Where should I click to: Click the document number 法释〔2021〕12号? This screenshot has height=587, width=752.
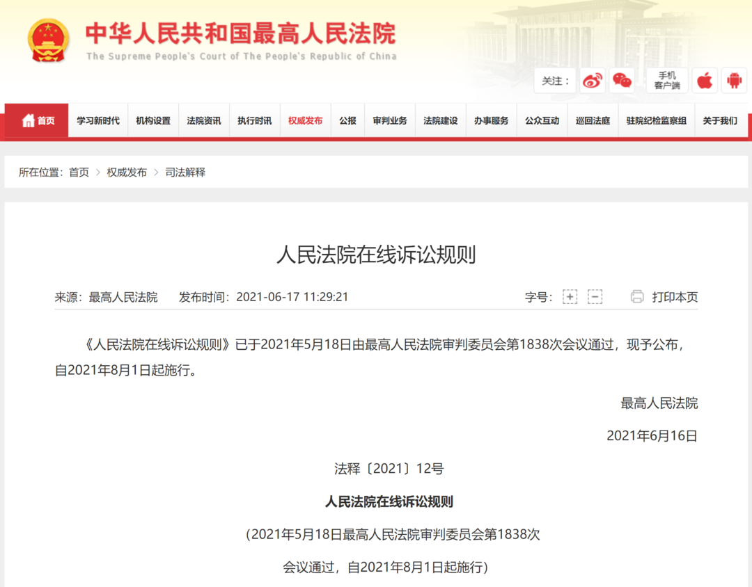click(389, 468)
